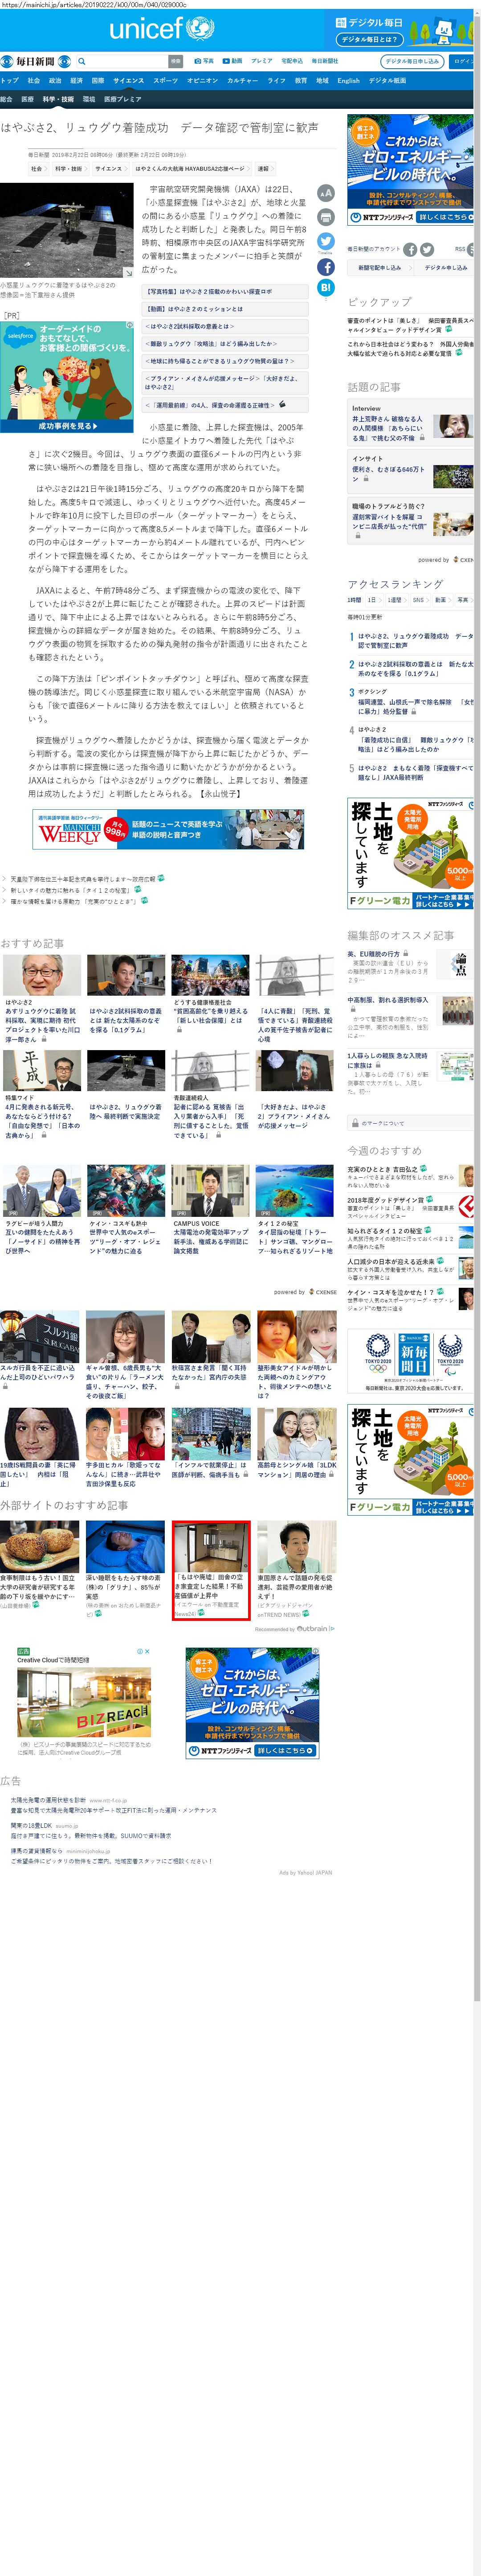Open ranking item 2 はやぶさ2試料採取の意義
Viewport: 481px width, 2576px height.
tap(415, 669)
